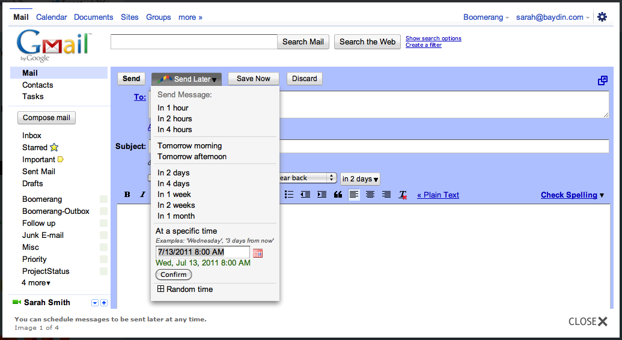Click the Send button
622x340 pixels.
(131, 79)
